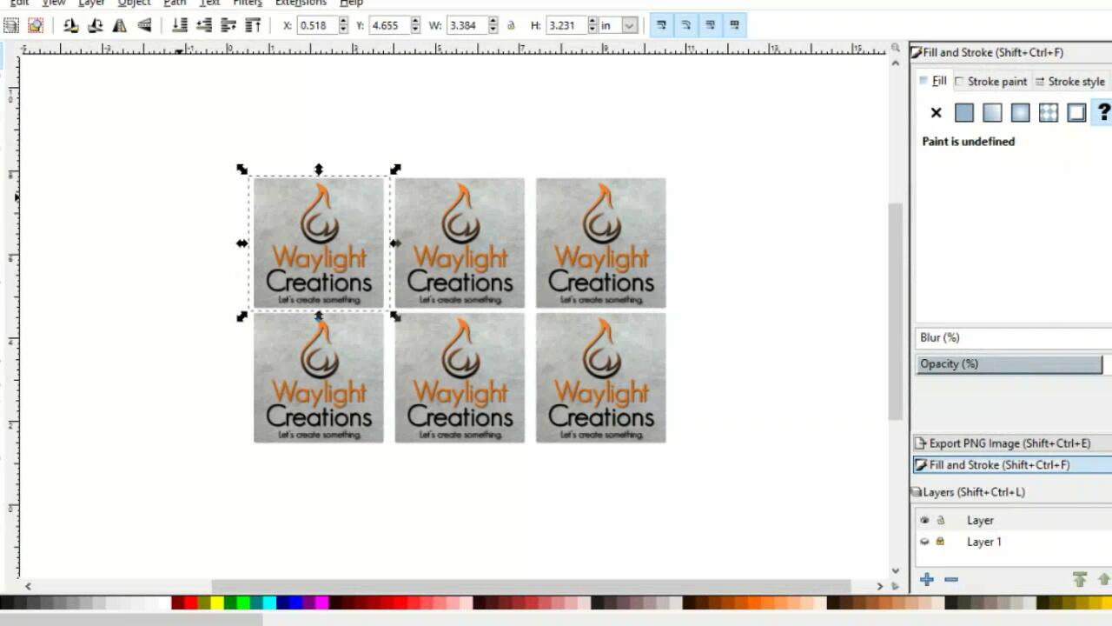Viewport: 1112px width, 626px height.
Task: Toggle the width/height ratio lock icon
Action: coord(511,25)
